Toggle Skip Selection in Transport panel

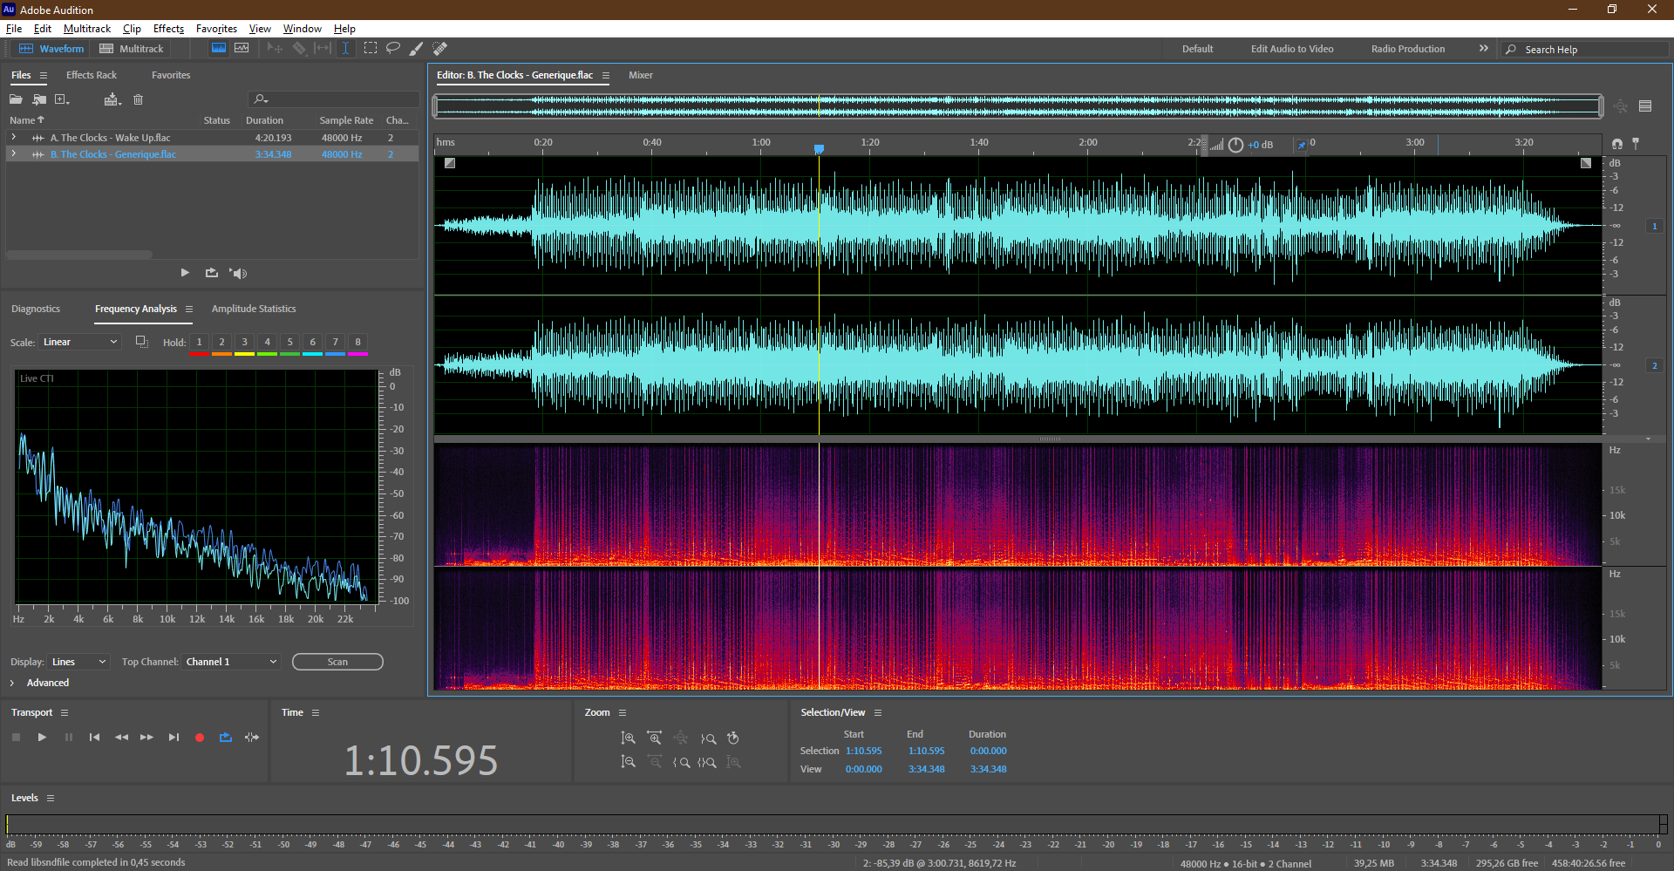tap(252, 738)
